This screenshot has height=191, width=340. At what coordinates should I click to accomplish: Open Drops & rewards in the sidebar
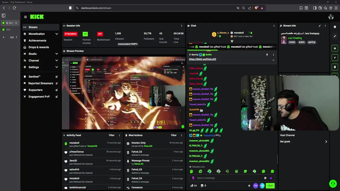(x=41, y=47)
